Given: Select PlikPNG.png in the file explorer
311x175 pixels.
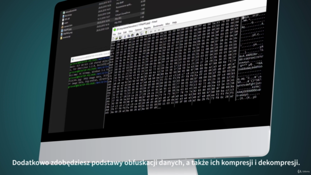Looking at the screenshot, I should tap(67, 34).
